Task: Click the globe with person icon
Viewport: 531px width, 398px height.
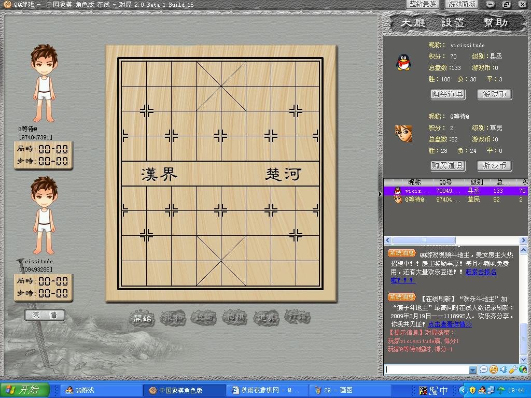Action: [x=523, y=369]
